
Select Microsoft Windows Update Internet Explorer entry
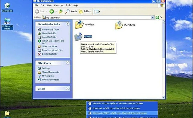click(122, 103)
